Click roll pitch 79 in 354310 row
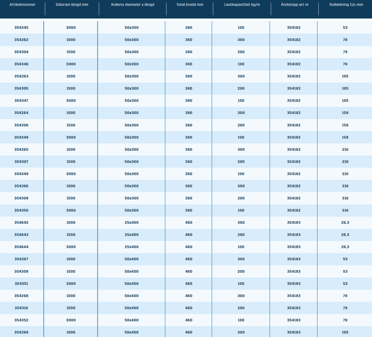The height and width of the screenshot is (337, 372). pyautogui.click(x=345, y=308)
